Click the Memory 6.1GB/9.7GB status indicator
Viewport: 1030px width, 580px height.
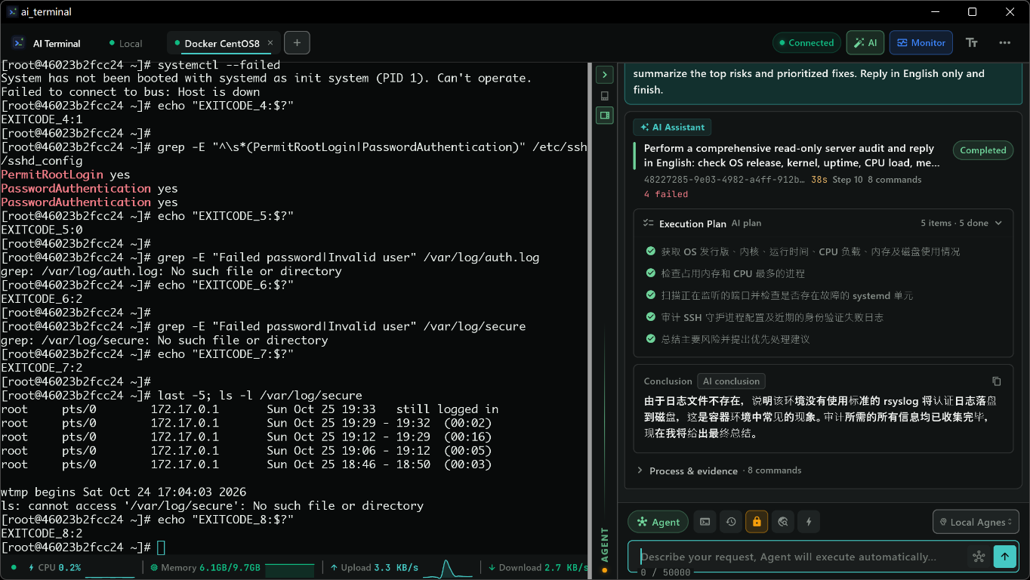[x=205, y=568]
